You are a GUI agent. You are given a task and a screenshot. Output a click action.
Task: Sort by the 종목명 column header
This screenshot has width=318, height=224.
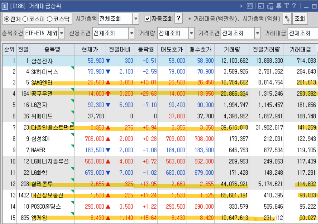(52, 49)
